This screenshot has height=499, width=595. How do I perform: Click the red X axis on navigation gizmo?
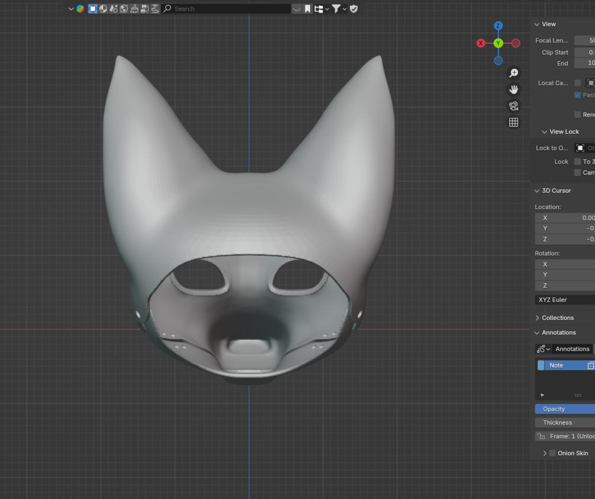[481, 43]
